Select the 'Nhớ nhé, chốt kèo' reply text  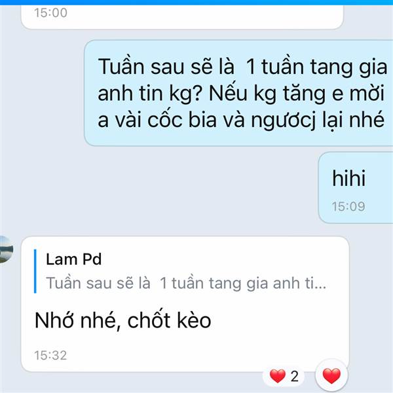point(123,320)
